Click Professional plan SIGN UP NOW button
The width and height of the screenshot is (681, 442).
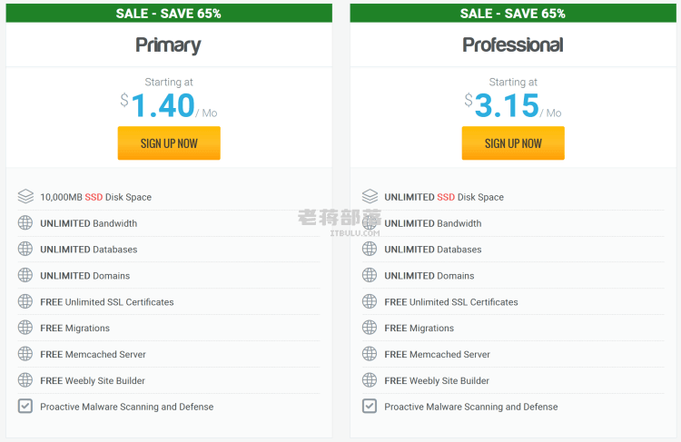[x=513, y=142]
